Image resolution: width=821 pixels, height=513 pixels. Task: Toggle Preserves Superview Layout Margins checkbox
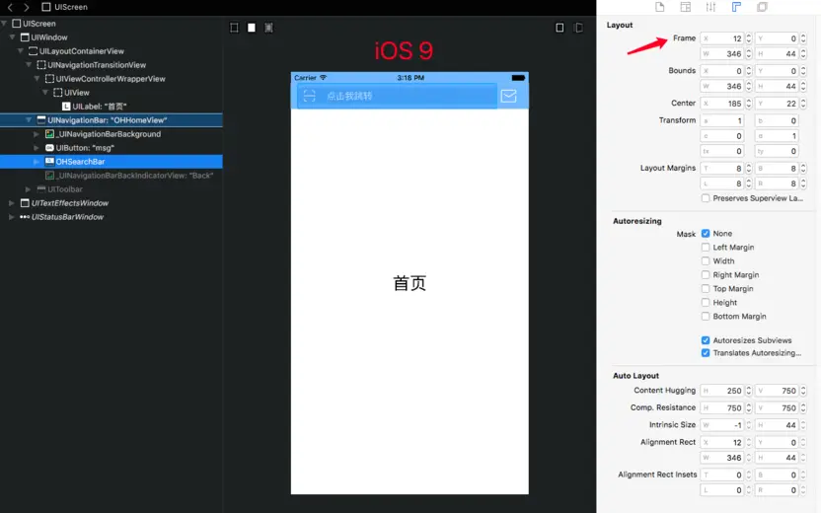click(706, 198)
